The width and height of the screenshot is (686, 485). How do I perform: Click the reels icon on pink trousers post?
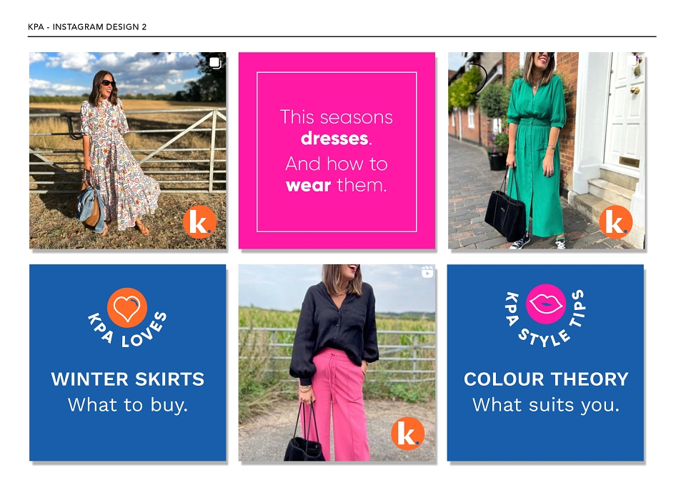pos(427,272)
